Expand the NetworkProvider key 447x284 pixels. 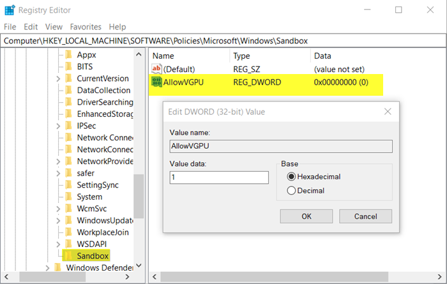58,161
